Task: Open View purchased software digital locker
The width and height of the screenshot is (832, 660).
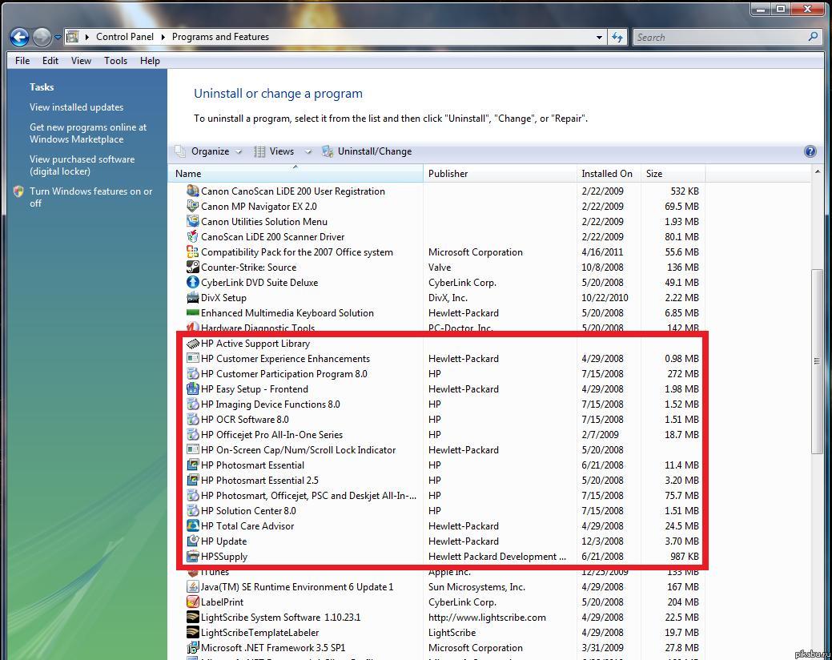Action: [82, 165]
